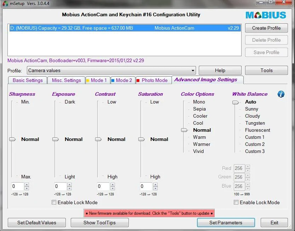Click the Saturation numeric value field
The width and height of the screenshot is (295, 231).
tap(146, 186)
